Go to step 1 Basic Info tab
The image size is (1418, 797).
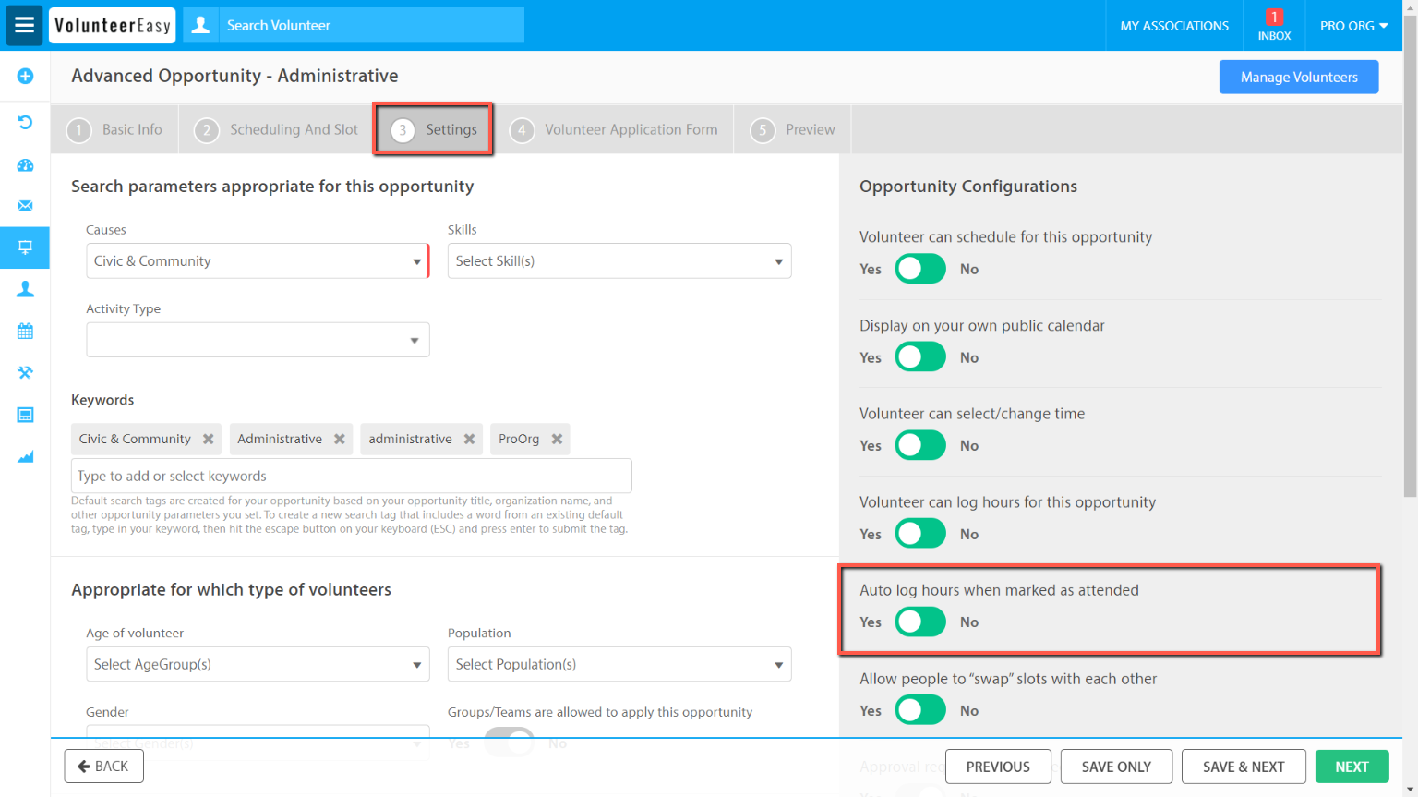114,129
